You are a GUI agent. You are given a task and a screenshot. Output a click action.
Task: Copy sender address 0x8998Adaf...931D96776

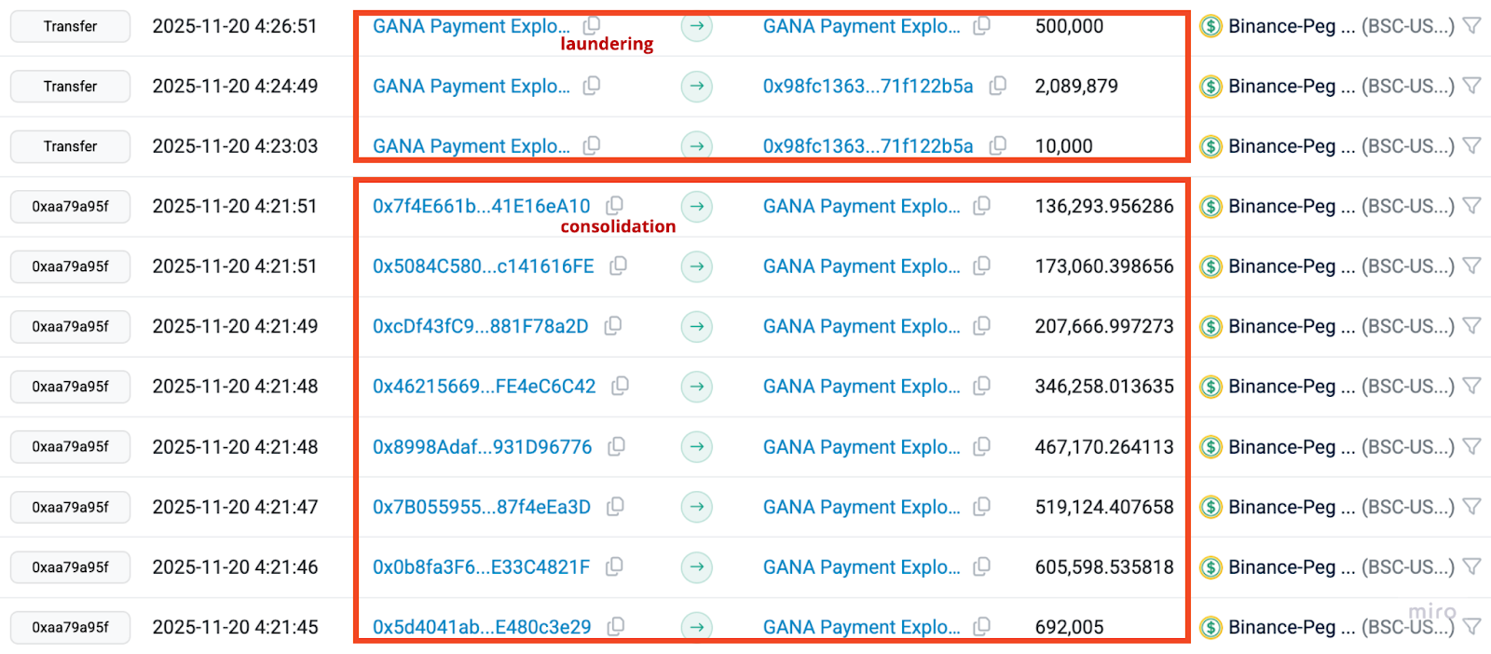coord(616,446)
